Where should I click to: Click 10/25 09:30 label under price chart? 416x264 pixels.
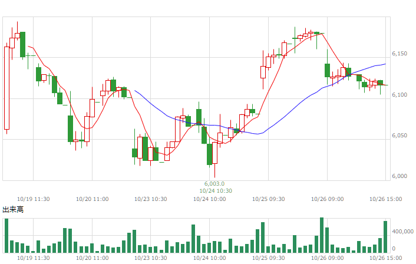click(269, 199)
